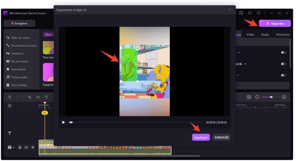The height and width of the screenshot is (161, 296).
Task: Click the Appliquer button in the dialog
Action: coord(201,137)
